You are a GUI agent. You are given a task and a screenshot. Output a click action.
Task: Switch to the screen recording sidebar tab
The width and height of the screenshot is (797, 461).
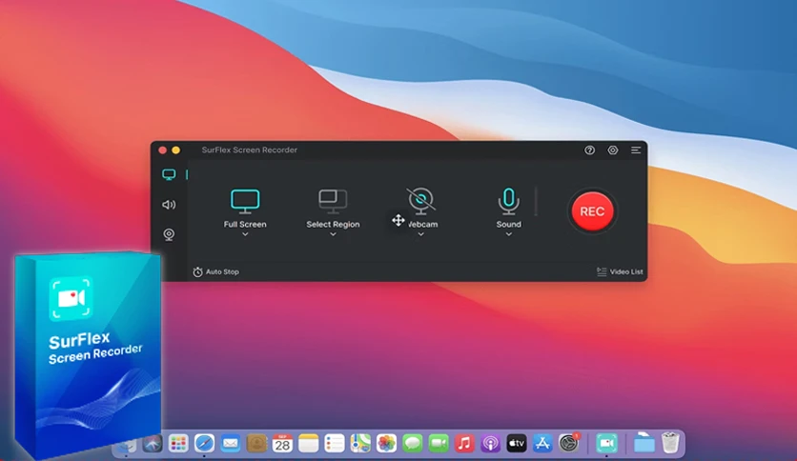[169, 174]
